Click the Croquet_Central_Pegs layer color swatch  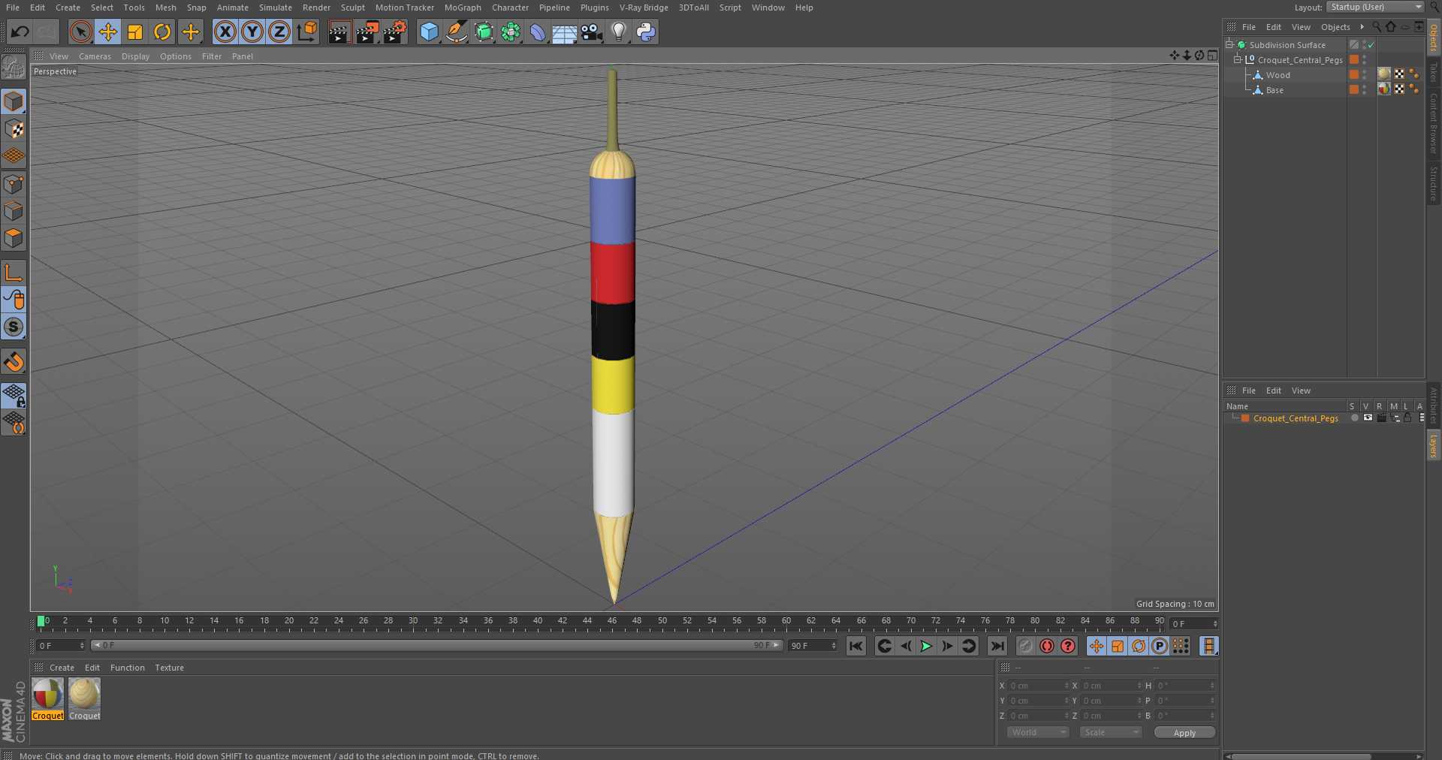1245,418
